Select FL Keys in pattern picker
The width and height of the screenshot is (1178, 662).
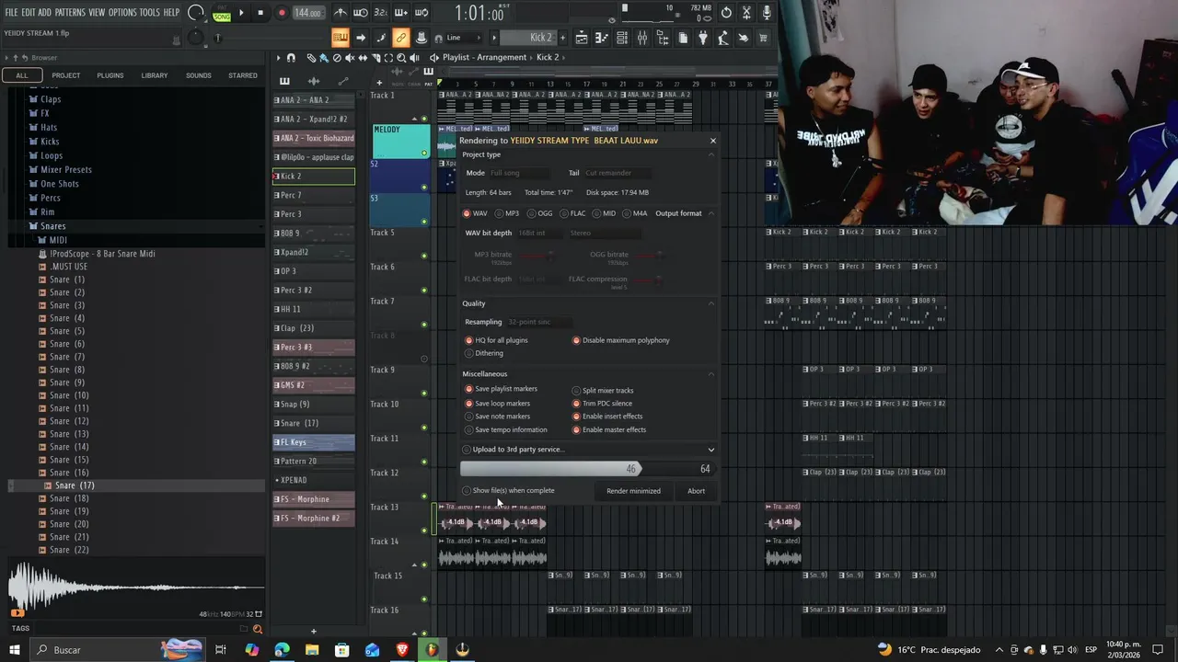314,442
